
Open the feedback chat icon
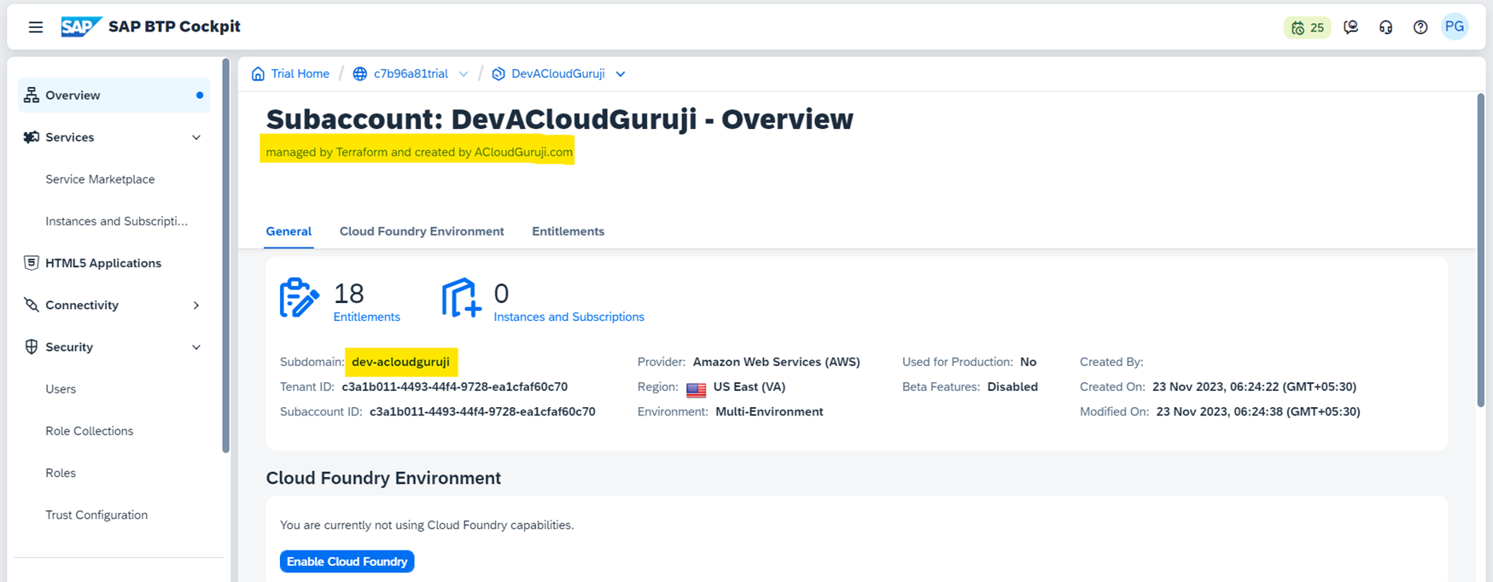(x=1350, y=27)
